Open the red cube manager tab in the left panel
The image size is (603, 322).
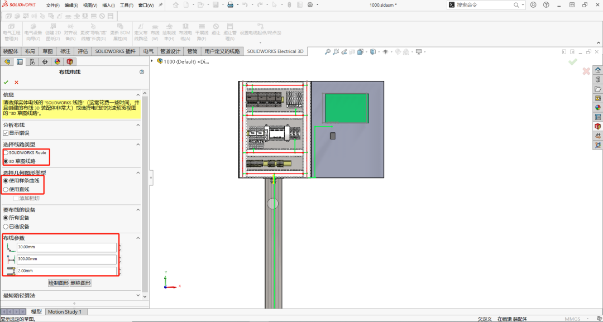[70, 61]
